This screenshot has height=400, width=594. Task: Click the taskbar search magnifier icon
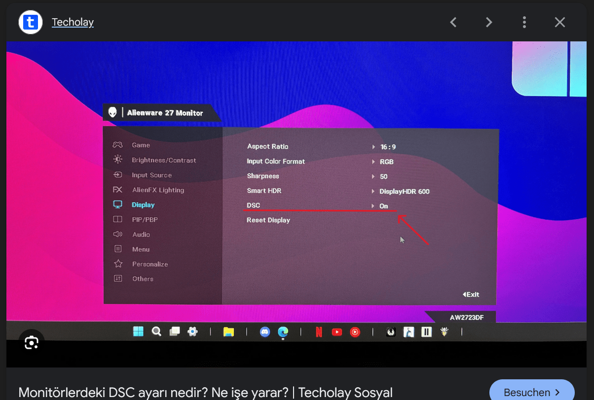point(156,332)
